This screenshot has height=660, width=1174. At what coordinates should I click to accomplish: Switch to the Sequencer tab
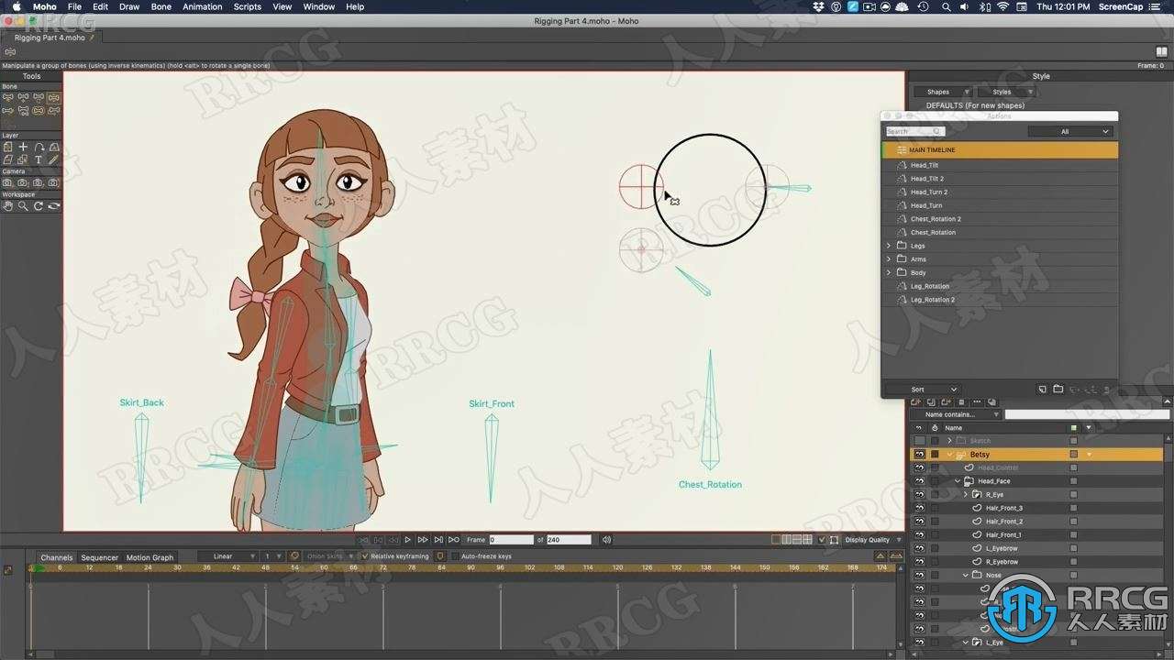point(99,557)
